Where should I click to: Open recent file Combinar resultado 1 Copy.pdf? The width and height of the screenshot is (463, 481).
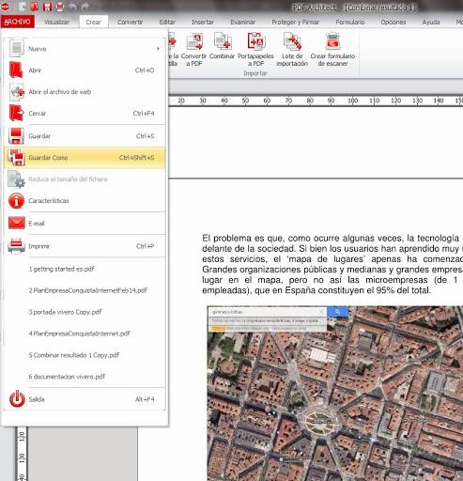(x=74, y=355)
